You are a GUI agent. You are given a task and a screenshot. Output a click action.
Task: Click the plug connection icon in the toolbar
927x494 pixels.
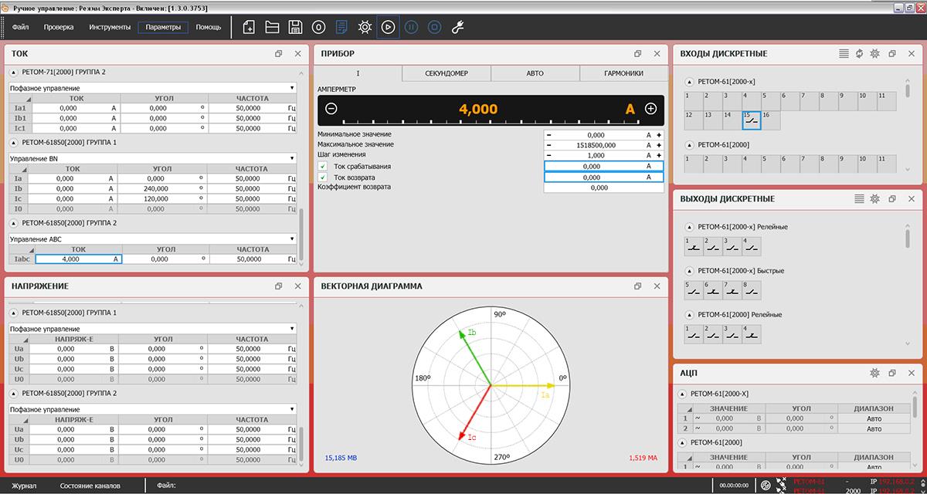pos(457,27)
